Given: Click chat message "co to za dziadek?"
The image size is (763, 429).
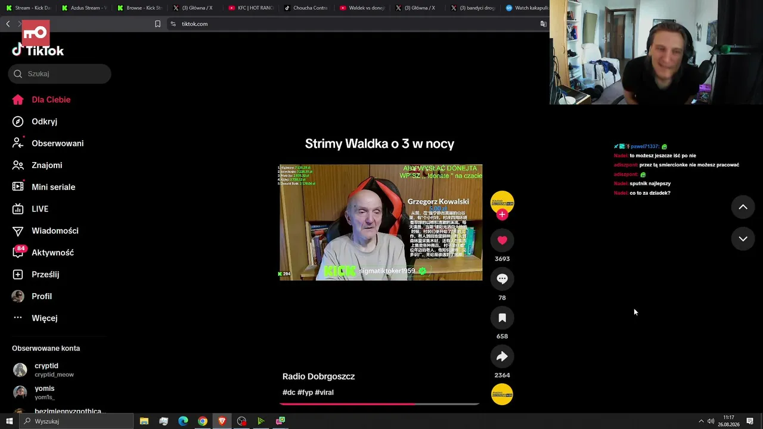Looking at the screenshot, I should click(x=650, y=193).
